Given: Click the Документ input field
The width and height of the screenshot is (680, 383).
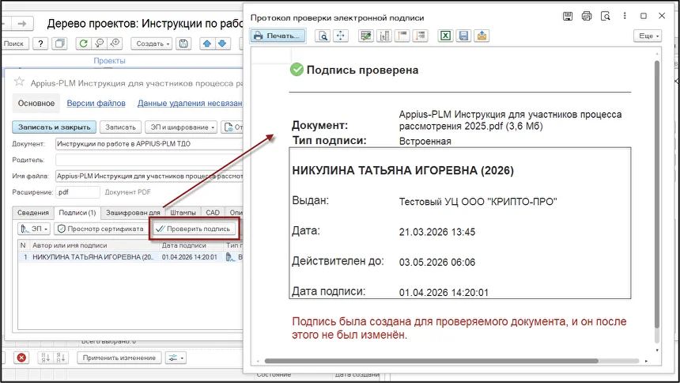Looking at the screenshot, I should tap(149, 144).
